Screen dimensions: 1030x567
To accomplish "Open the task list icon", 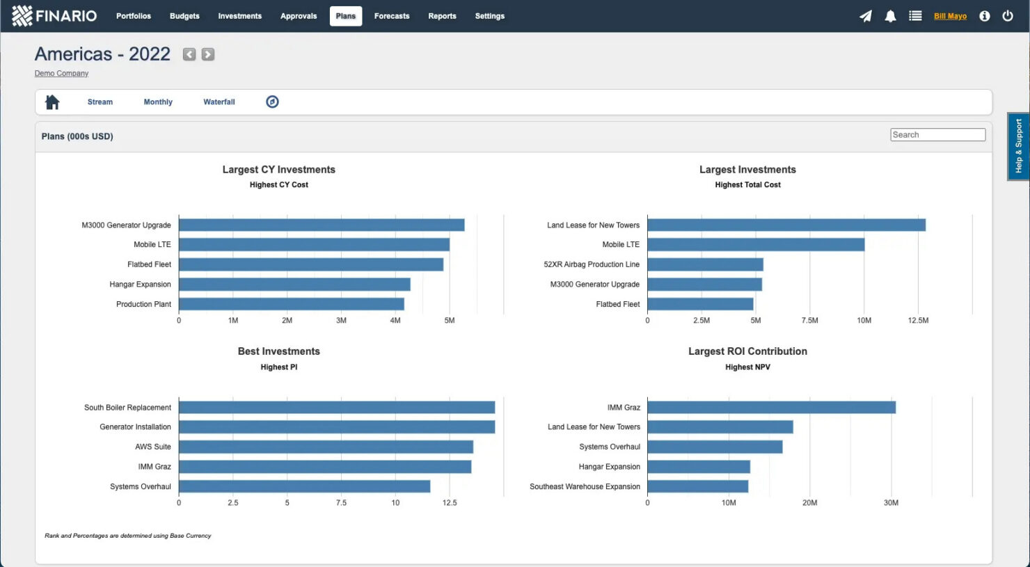I will pos(915,16).
